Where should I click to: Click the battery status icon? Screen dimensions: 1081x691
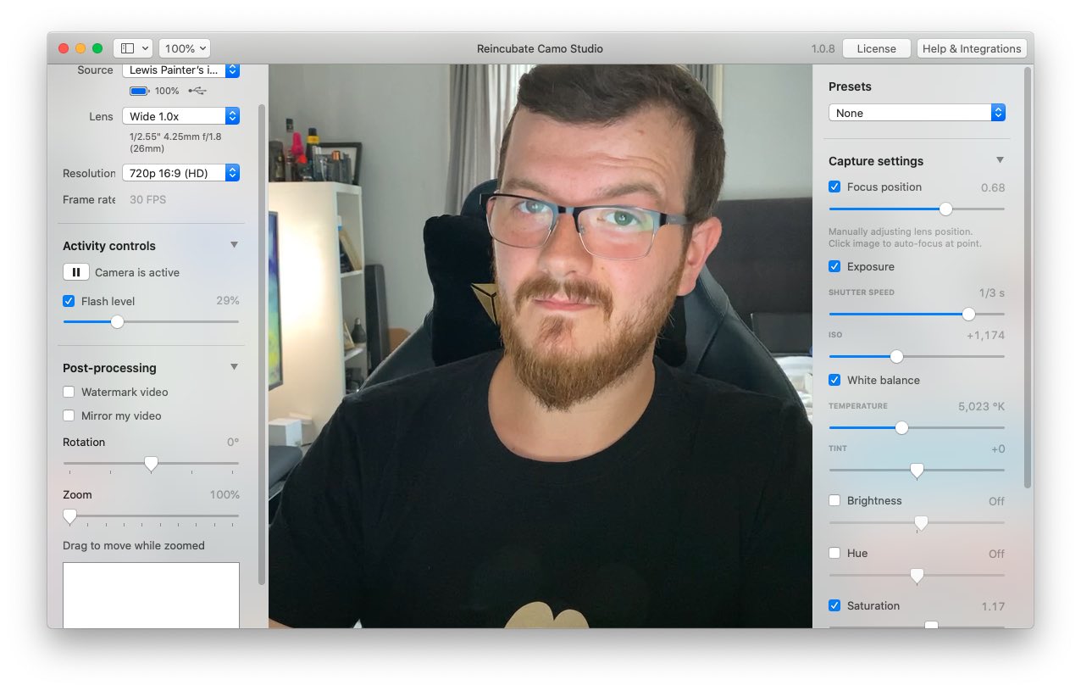coord(139,91)
